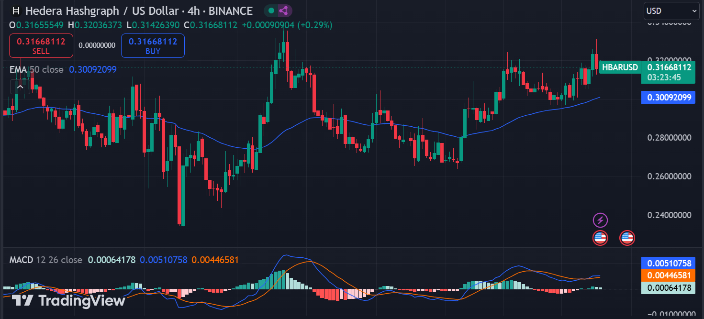
Task: Click the blue BUY 0.31668112 button
Action: pyautogui.click(x=153, y=46)
